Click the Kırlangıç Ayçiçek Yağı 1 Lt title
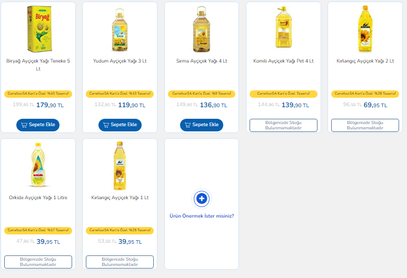The image size is (407, 278). pos(120,198)
